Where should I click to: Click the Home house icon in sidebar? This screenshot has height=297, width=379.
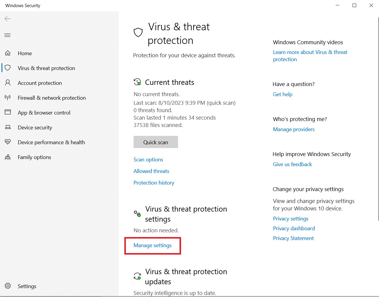pos(8,53)
